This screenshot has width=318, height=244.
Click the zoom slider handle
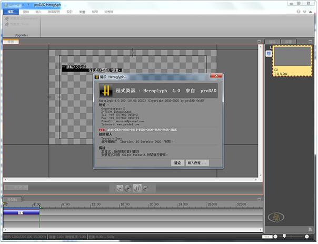coord(284,236)
